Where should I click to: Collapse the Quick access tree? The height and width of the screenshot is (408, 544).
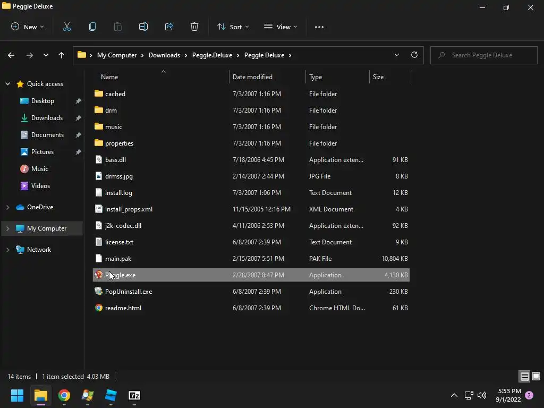pyautogui.click(x=7, y=83)
